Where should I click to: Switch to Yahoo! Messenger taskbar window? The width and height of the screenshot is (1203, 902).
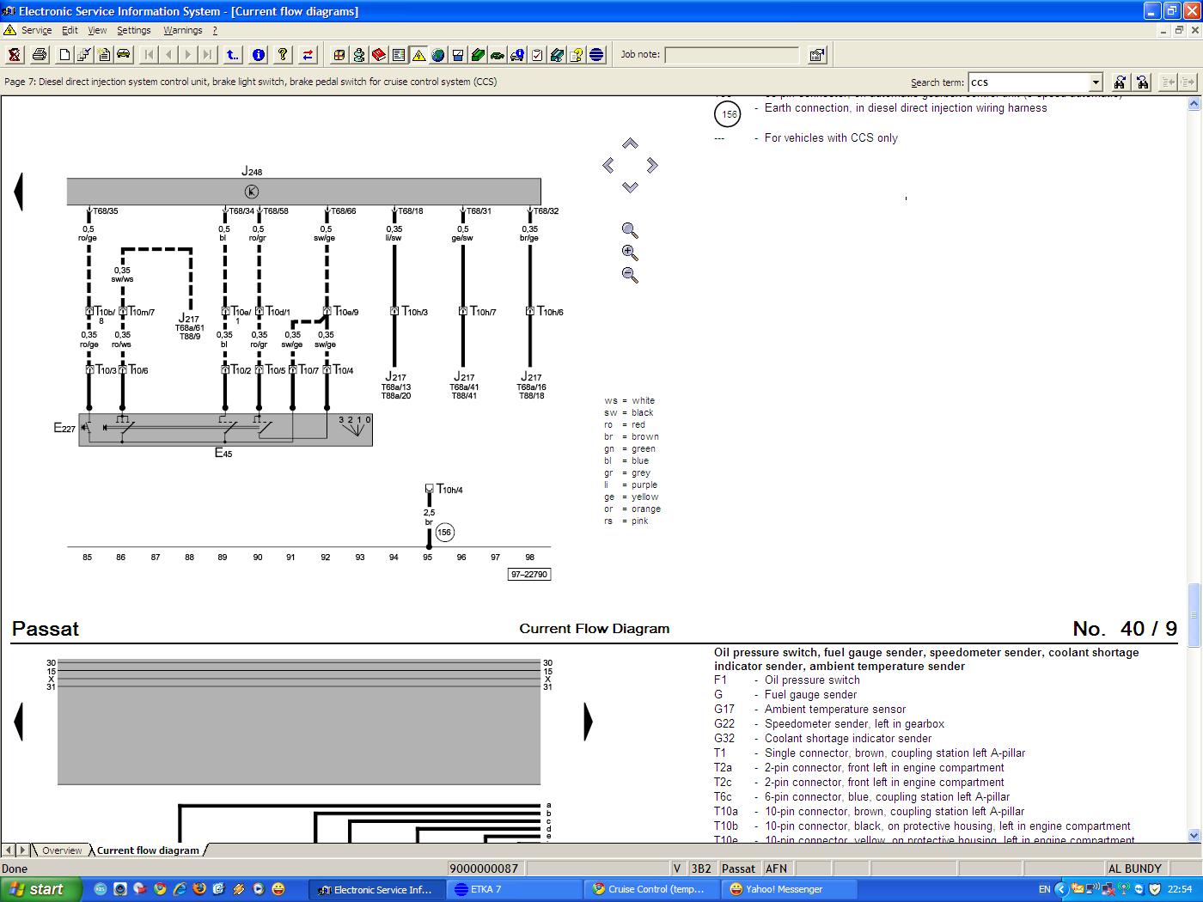pos(789,889)
